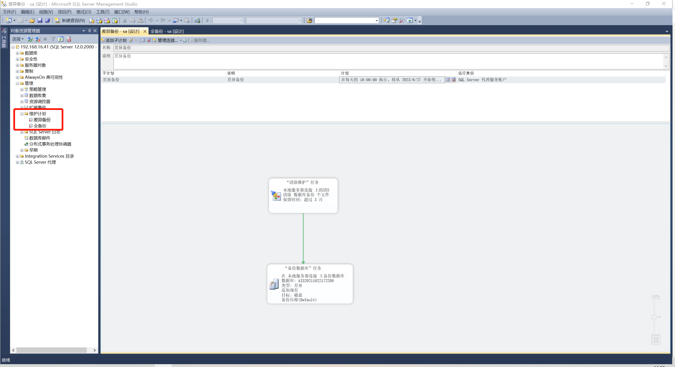
Task: Expand the Integration Services 目录 node
Action: coord(18,156)
